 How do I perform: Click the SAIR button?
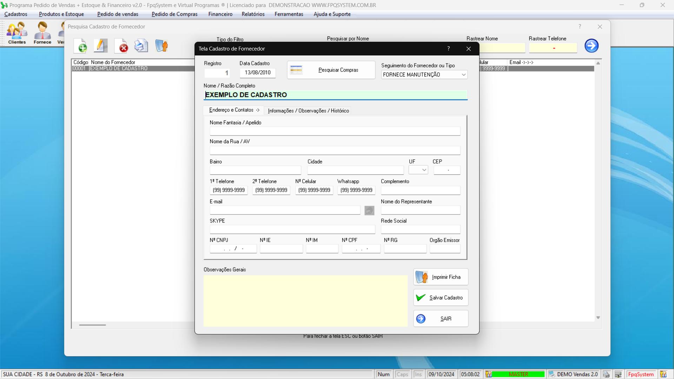(441, 319)
